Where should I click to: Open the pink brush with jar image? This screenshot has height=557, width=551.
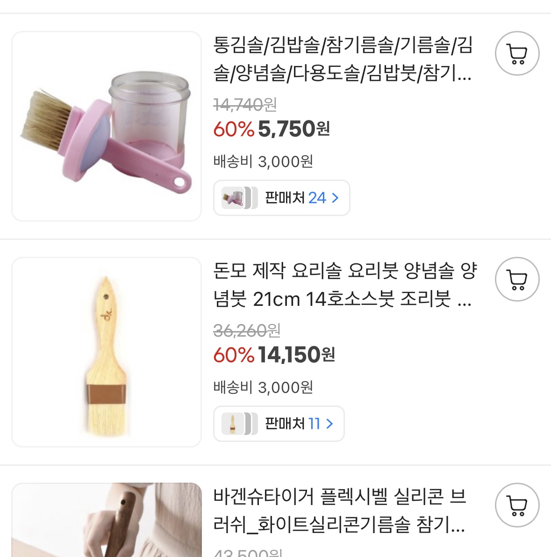coord(107,126)
